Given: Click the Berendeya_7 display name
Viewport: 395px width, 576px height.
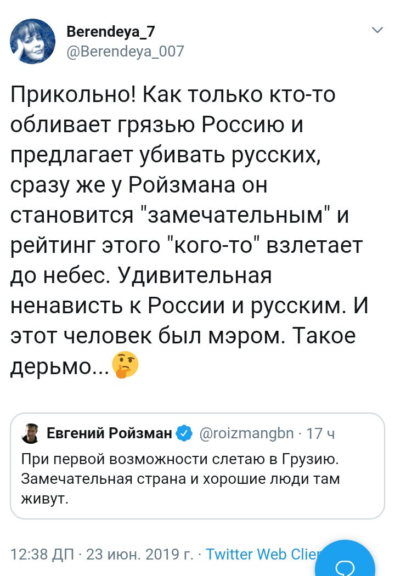Looking at the screenshot, I should click(110, 32).
